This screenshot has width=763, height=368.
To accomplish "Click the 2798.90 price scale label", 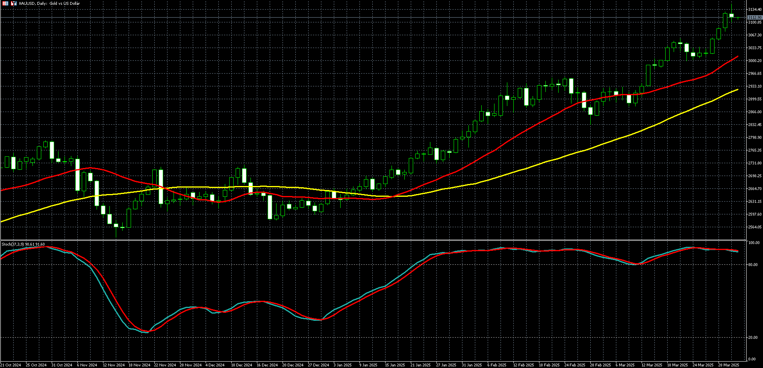I will 755,138.
